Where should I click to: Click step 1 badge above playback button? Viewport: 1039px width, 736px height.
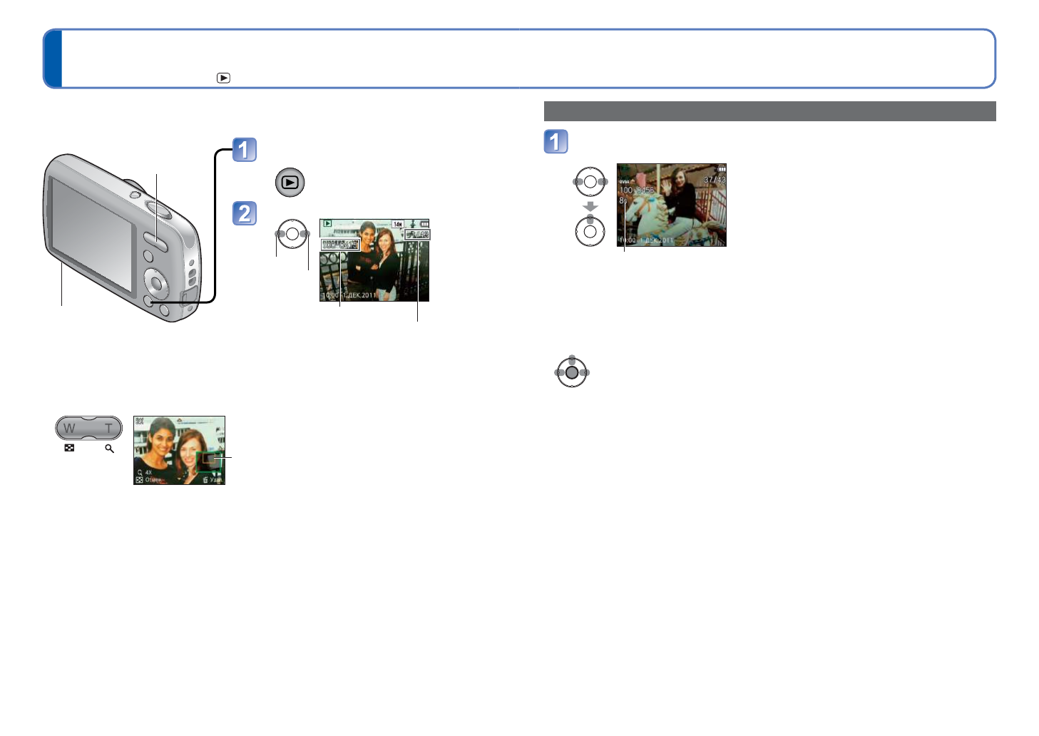[245, 150]
